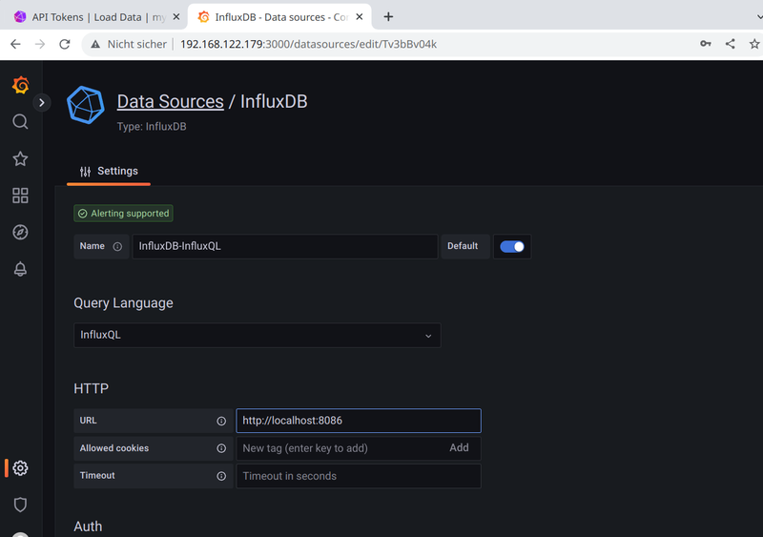The image size is (763, 537).
Task: Open the Dashboards grid icon
Action: pyautogui.click(x=20, y=196)
